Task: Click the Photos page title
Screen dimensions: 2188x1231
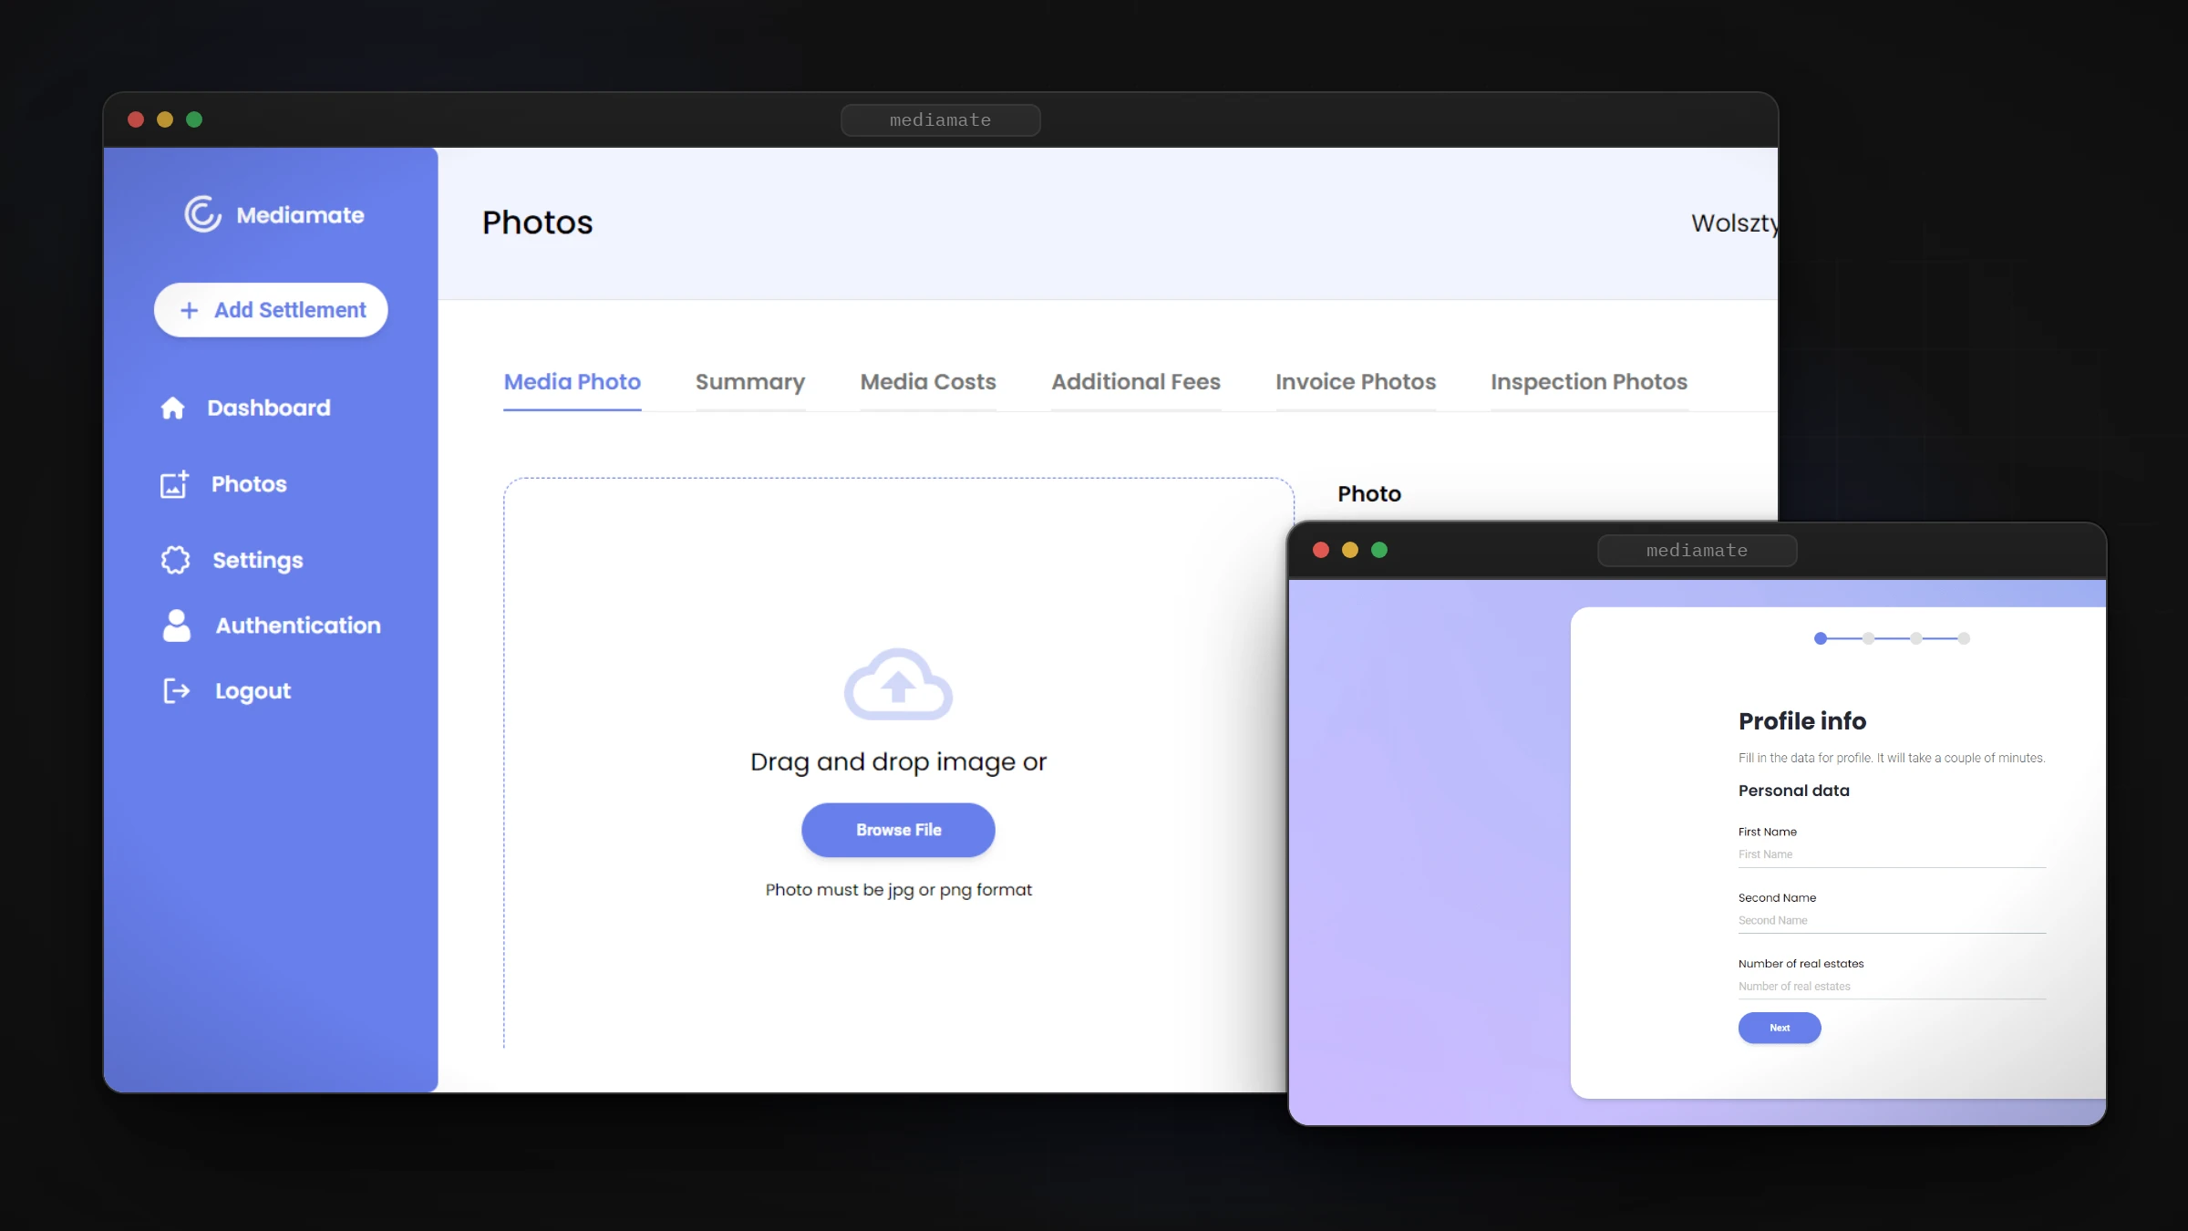Action: pyautogui.click(x=537, y=222)
